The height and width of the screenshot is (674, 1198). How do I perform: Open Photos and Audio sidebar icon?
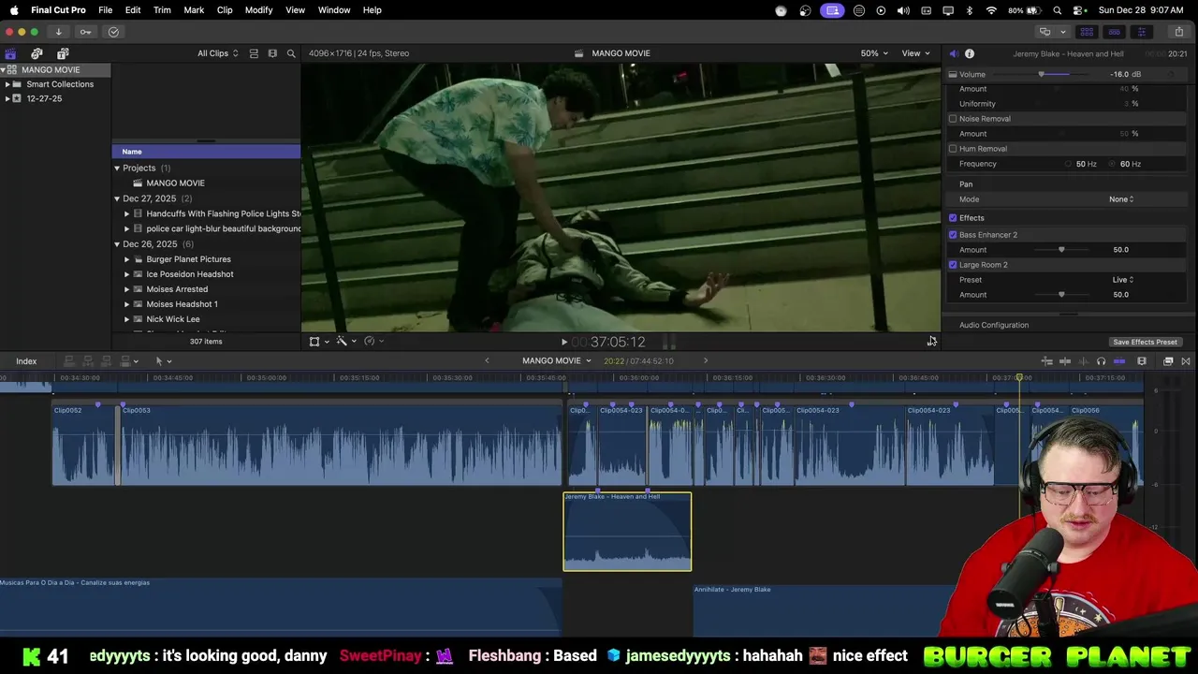[37, 53]
